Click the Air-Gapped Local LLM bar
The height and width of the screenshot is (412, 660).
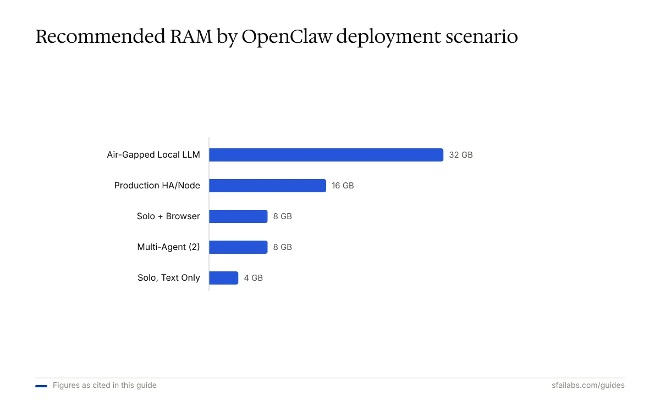coord(326,155)
